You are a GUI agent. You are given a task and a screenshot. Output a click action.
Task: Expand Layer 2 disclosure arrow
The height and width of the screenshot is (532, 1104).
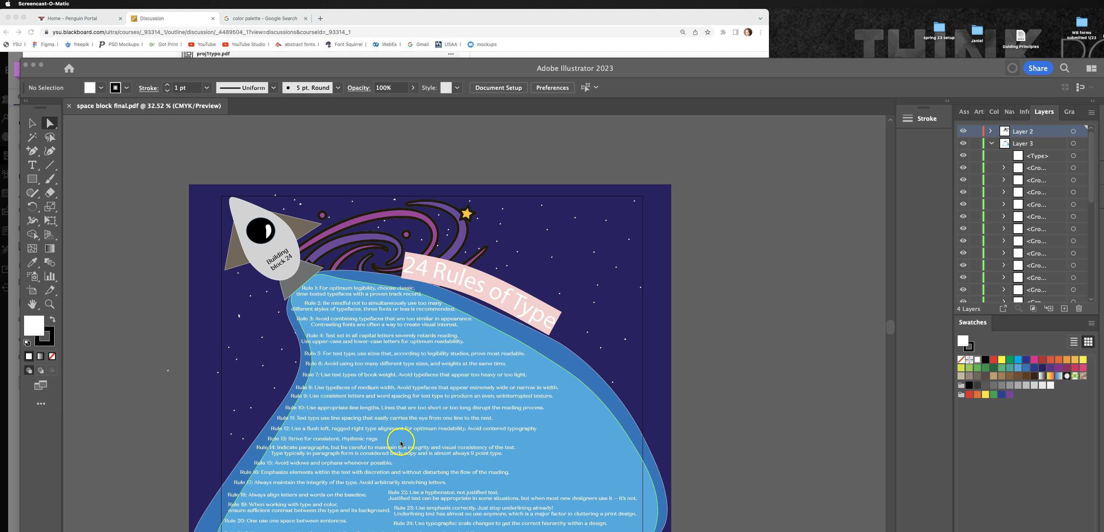pos(991,131)
